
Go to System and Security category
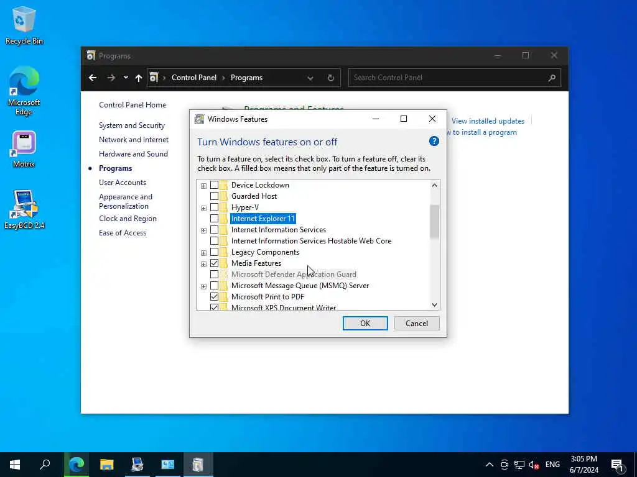(x=132, y=125)
